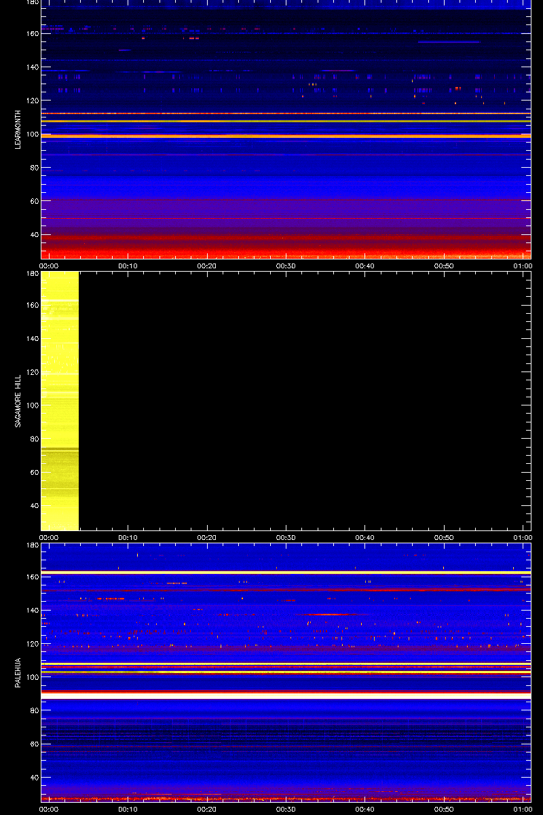Click the 00:00 time label under Learmonth plot
The height and width of the screenshot is (815, 543).
(49, 266)
